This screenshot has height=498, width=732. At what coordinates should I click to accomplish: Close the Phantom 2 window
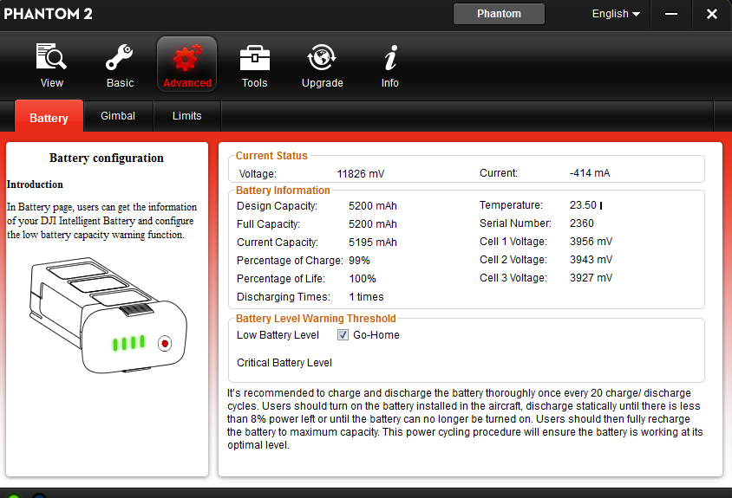[711, 14]
